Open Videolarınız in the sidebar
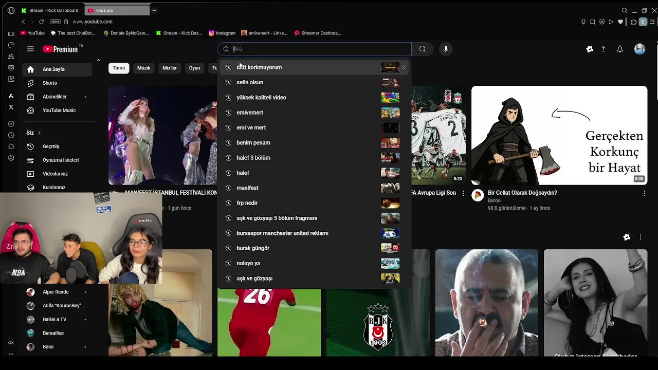 [x=57, y=174]
